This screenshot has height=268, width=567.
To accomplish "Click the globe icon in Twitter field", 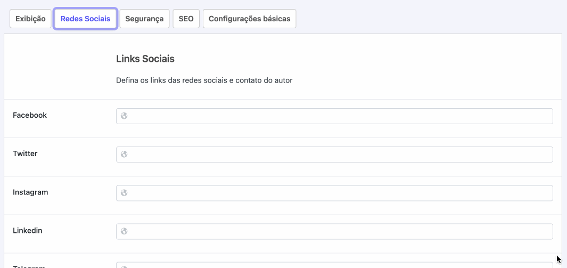I will click(x=124, y=155).
